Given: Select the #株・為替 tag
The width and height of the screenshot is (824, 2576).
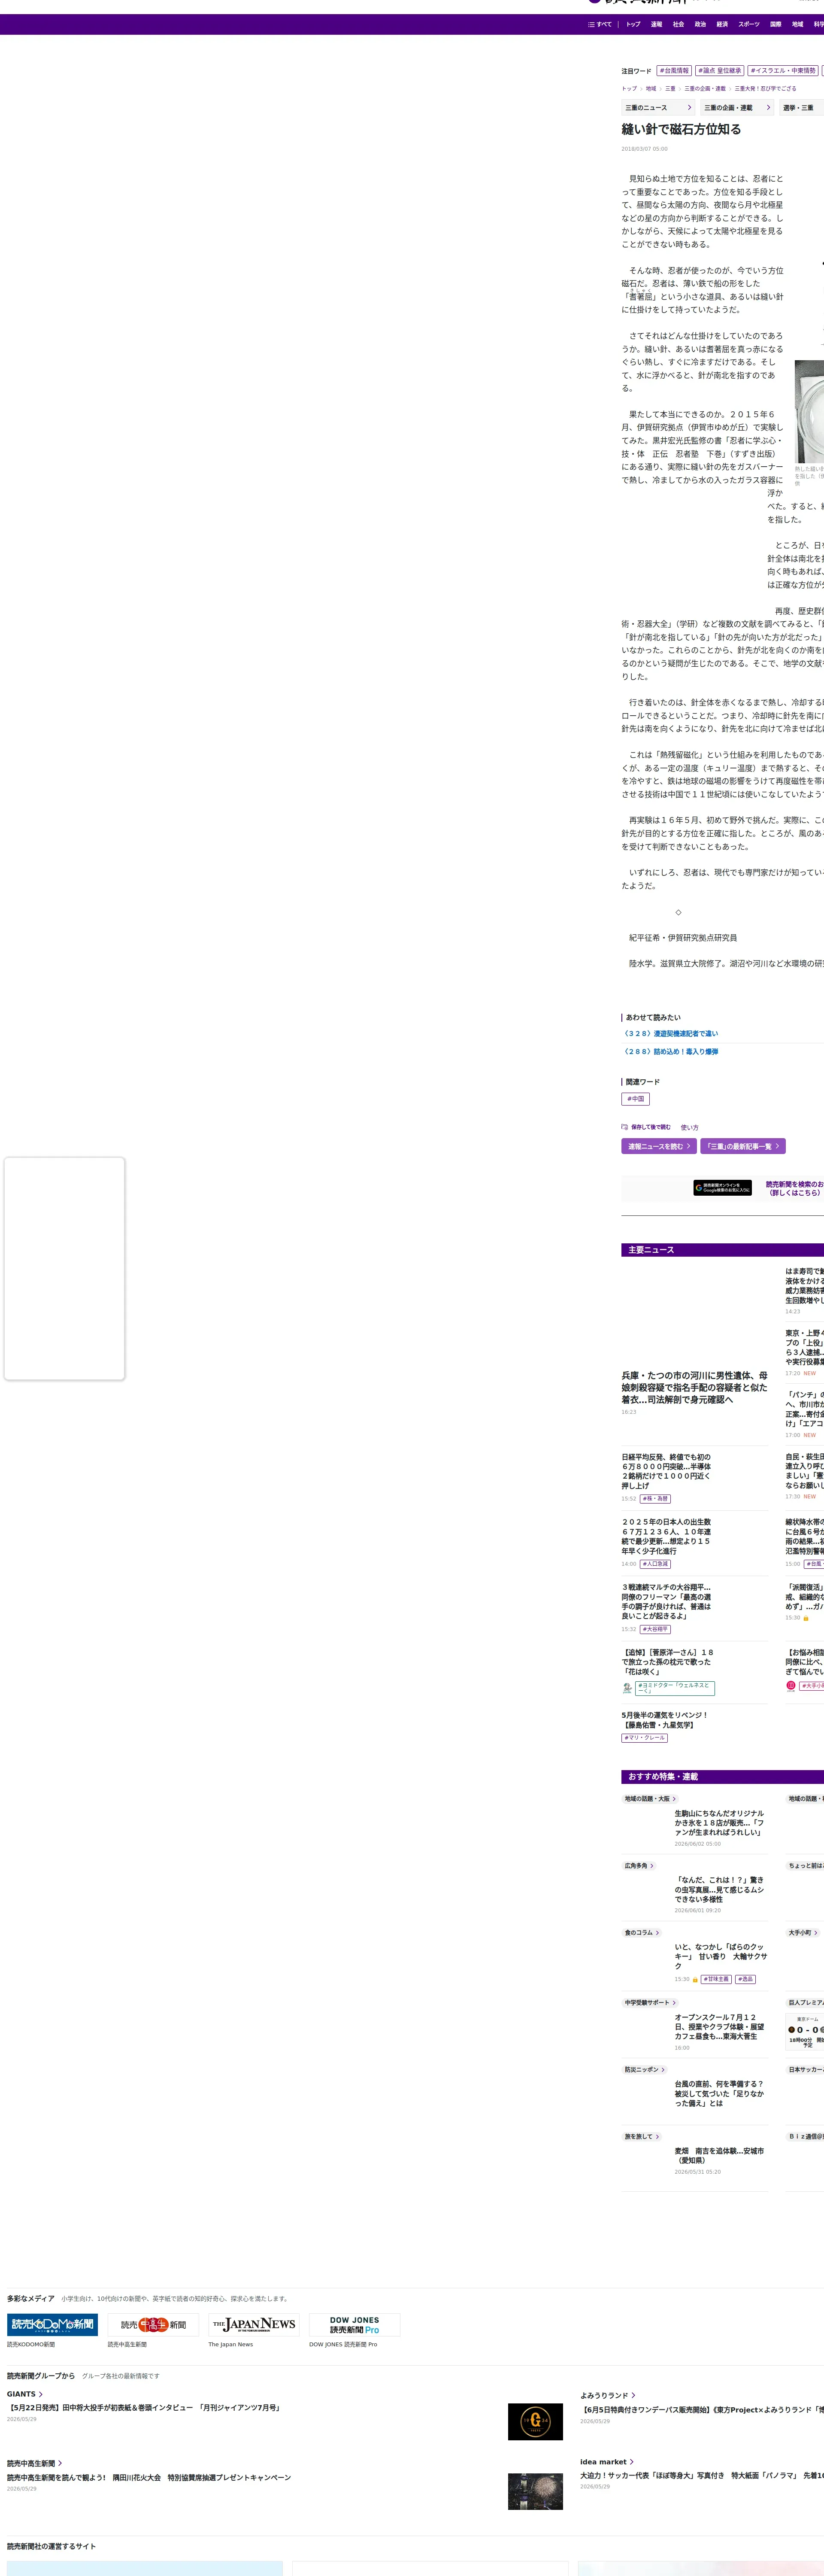Looking at the screenshot, I should click(655, 1499).
